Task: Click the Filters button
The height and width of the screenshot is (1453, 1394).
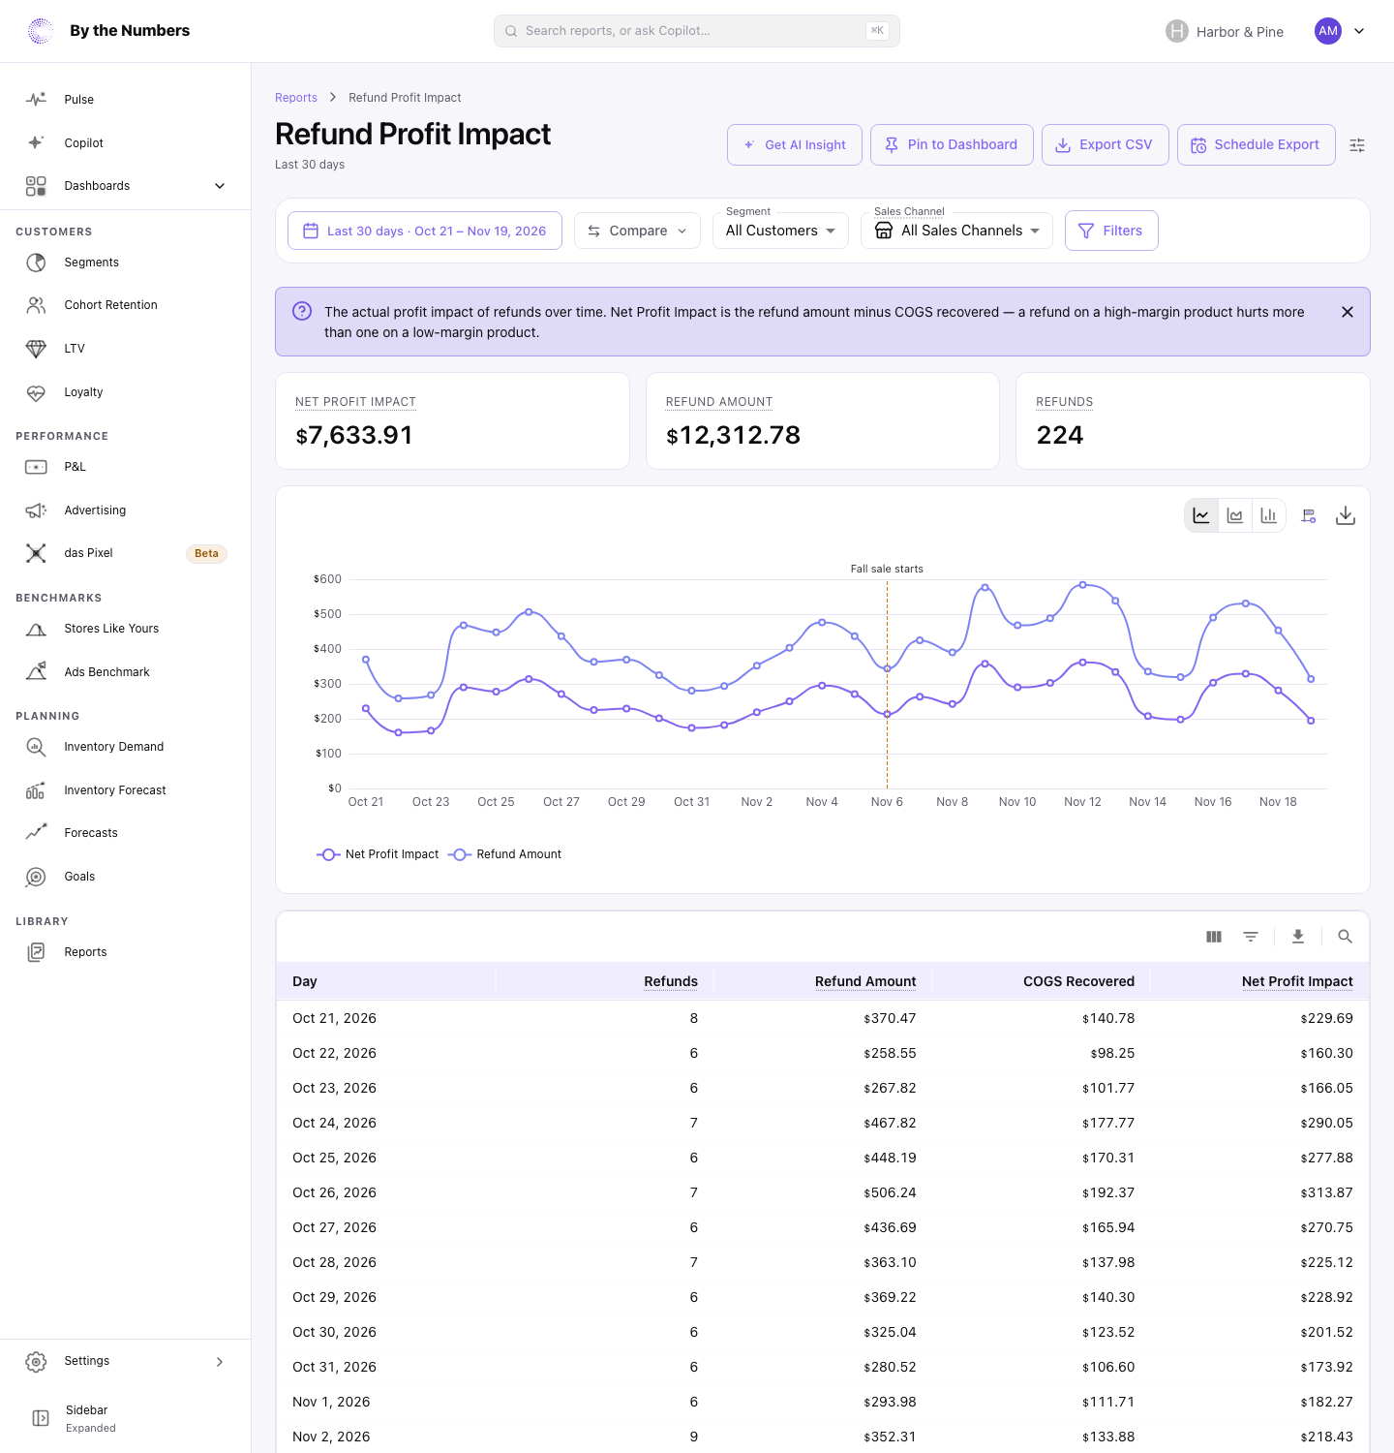Action: [x=1111, y=231]
